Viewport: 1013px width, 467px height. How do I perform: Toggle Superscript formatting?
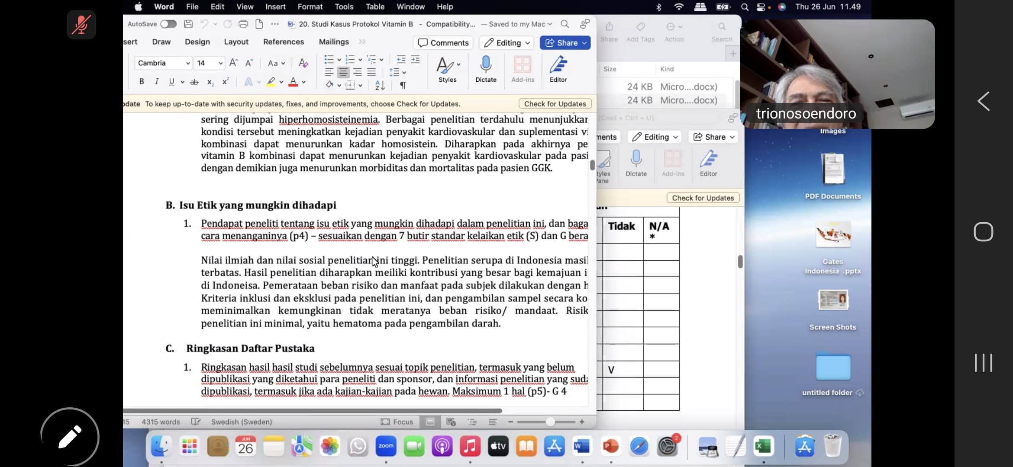(x=225, y=81)
